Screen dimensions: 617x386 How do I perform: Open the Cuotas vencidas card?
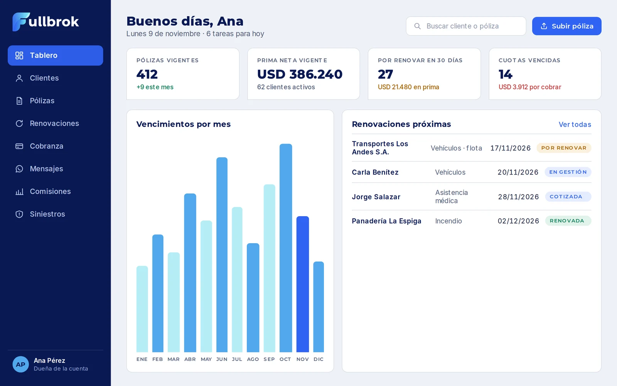pyautogui.click(x=545, y=74)
